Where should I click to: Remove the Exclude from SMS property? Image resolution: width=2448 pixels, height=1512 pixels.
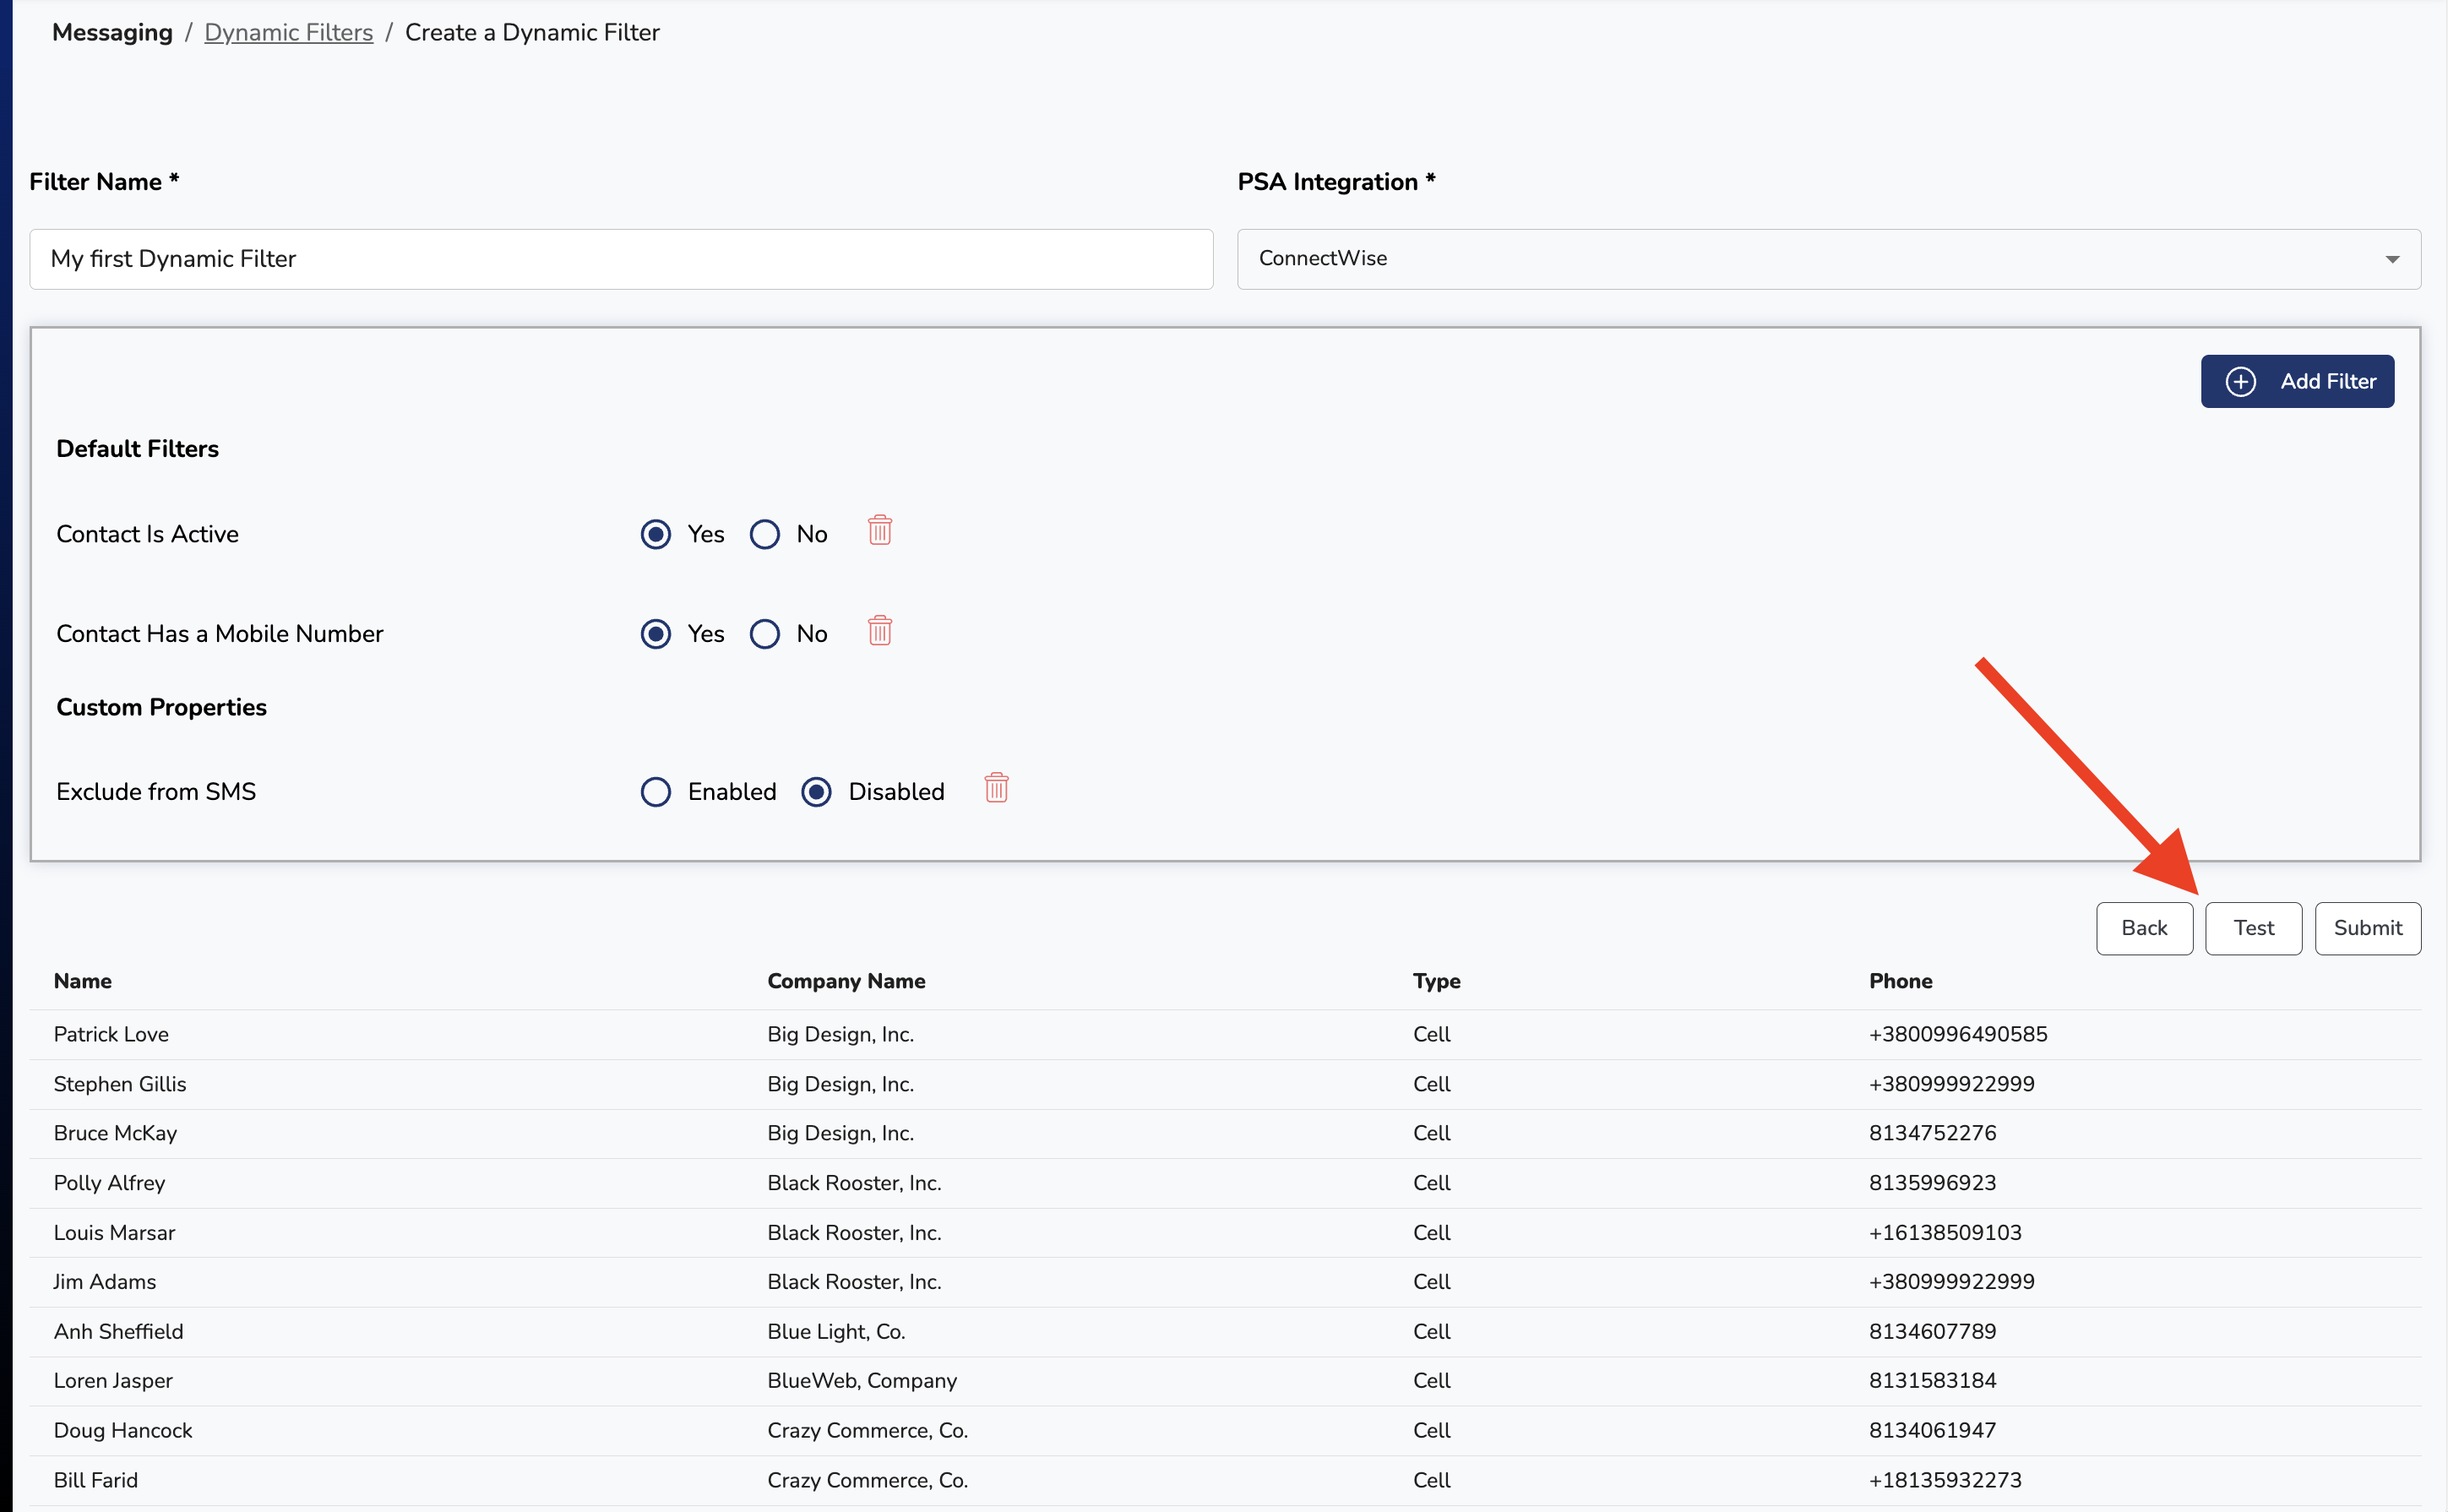[x=996, y=789]
